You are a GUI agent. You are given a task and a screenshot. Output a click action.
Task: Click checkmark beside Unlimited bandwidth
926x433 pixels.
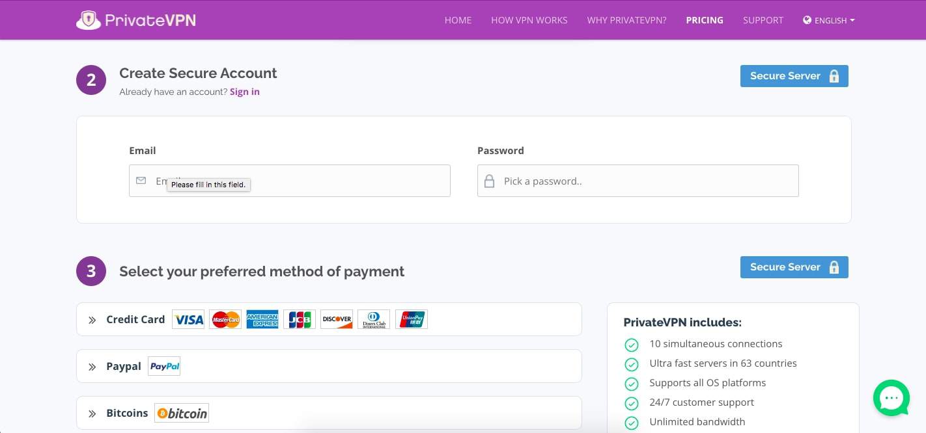631,423
